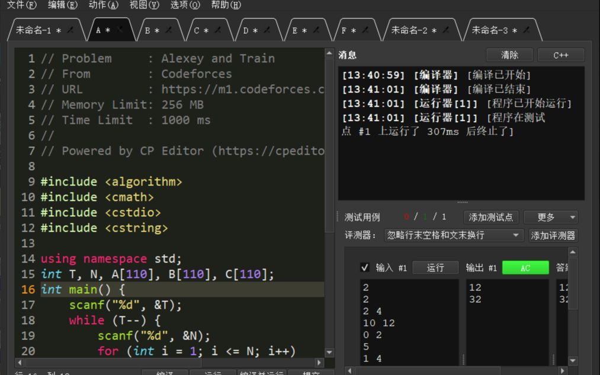Image resolution: width=600 pixels, height=375 pixels.
Task: Click the code editor's horizontal scrollbar thumb
Action: click(x=113, y=362)
